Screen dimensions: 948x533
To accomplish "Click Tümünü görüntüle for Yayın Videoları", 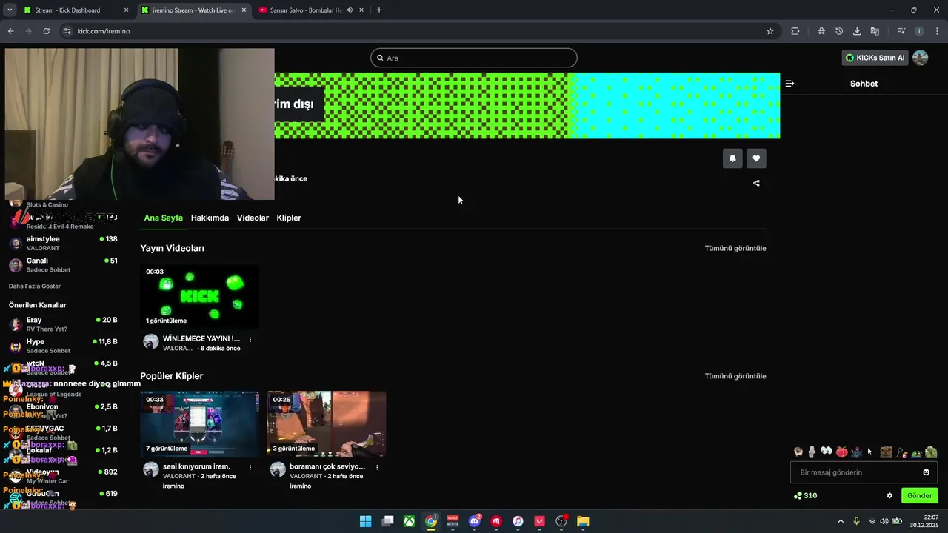I will [735, 249].
